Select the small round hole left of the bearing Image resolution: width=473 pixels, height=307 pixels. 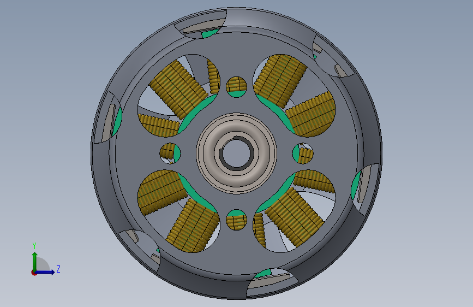(x=170, y=153)
